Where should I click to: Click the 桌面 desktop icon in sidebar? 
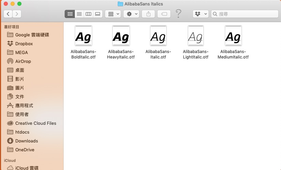10,70
